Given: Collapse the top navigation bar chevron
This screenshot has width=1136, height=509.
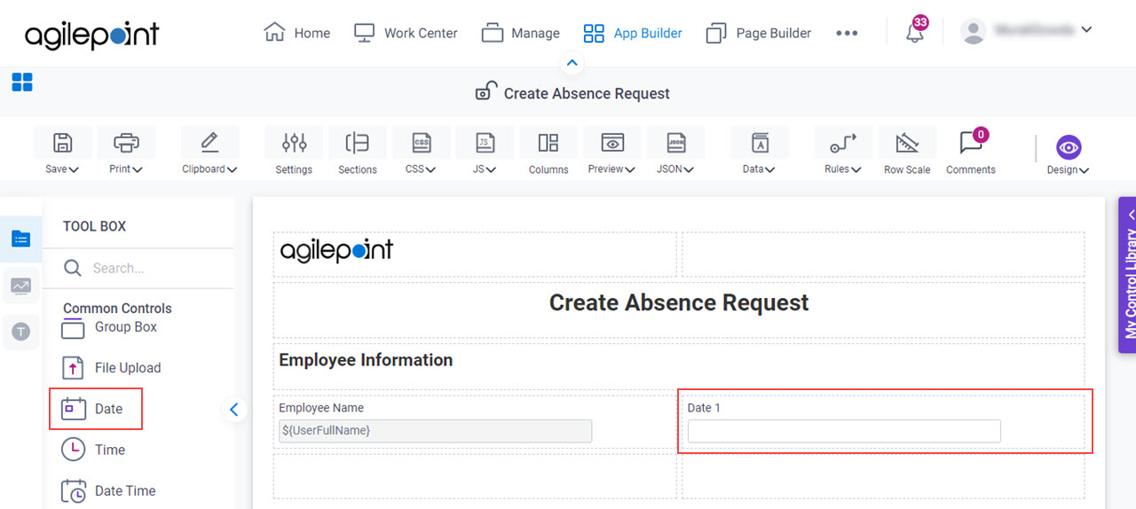Looking at the screenshot, I should click(572, 63).
